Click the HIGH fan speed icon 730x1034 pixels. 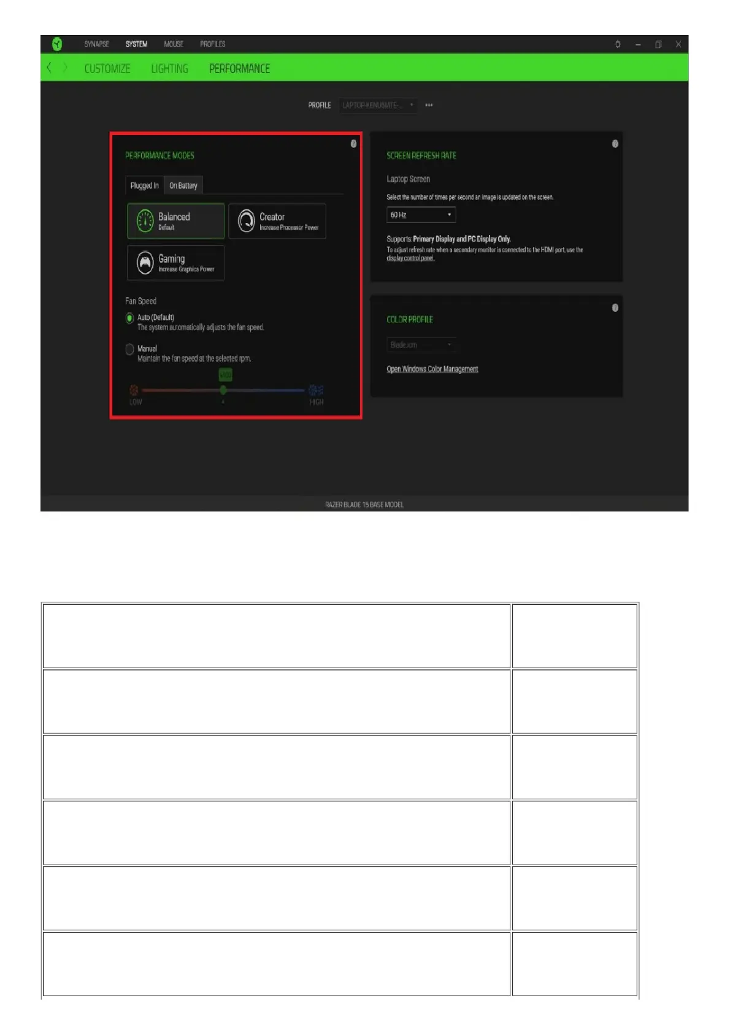coord(316,390)
